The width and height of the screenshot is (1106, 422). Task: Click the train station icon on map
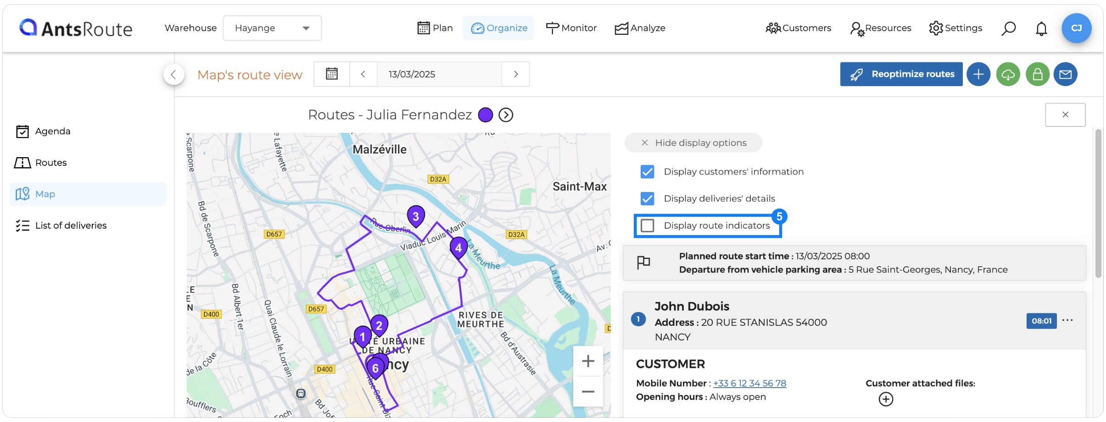click(x=301, y=394)
